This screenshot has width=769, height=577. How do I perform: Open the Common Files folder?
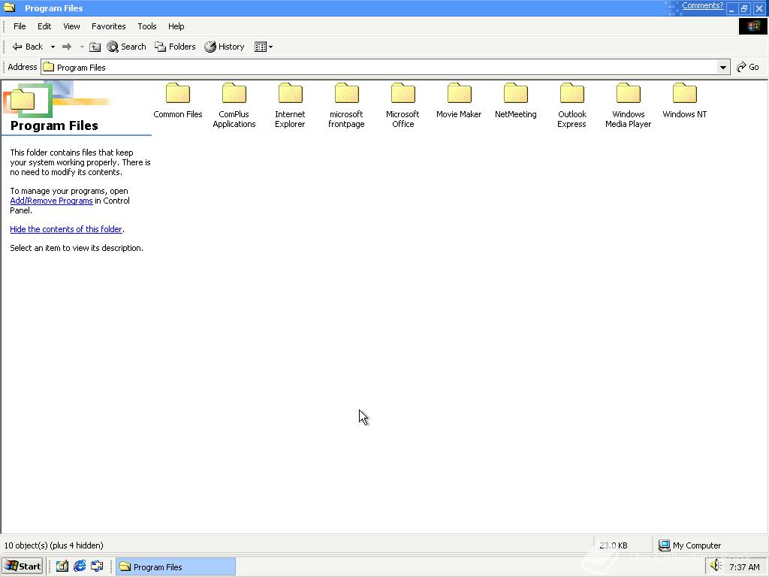pos(177,101)
